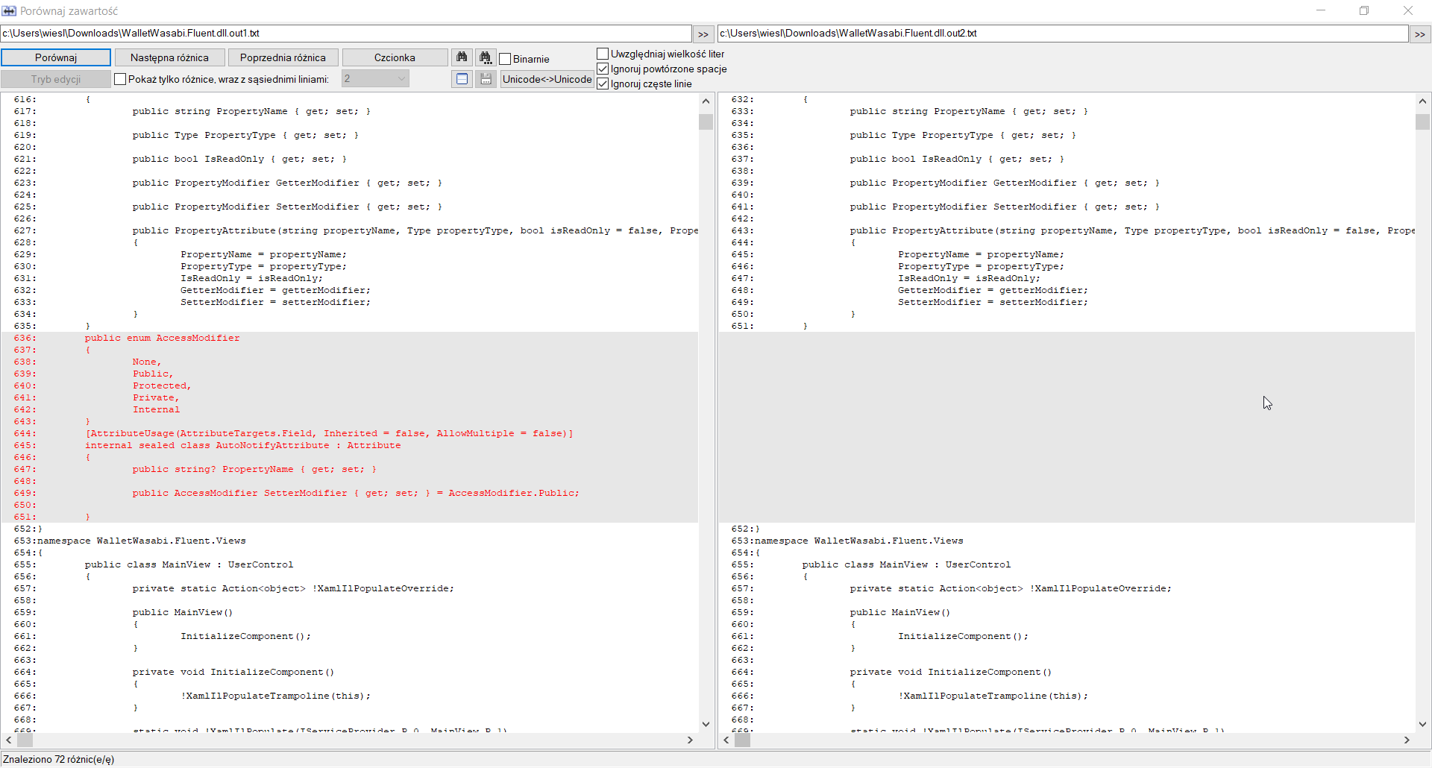The image size is (1432, 768).
Task: Click the Total Commander icon in the title bar
Action: [x=10, y=10]
